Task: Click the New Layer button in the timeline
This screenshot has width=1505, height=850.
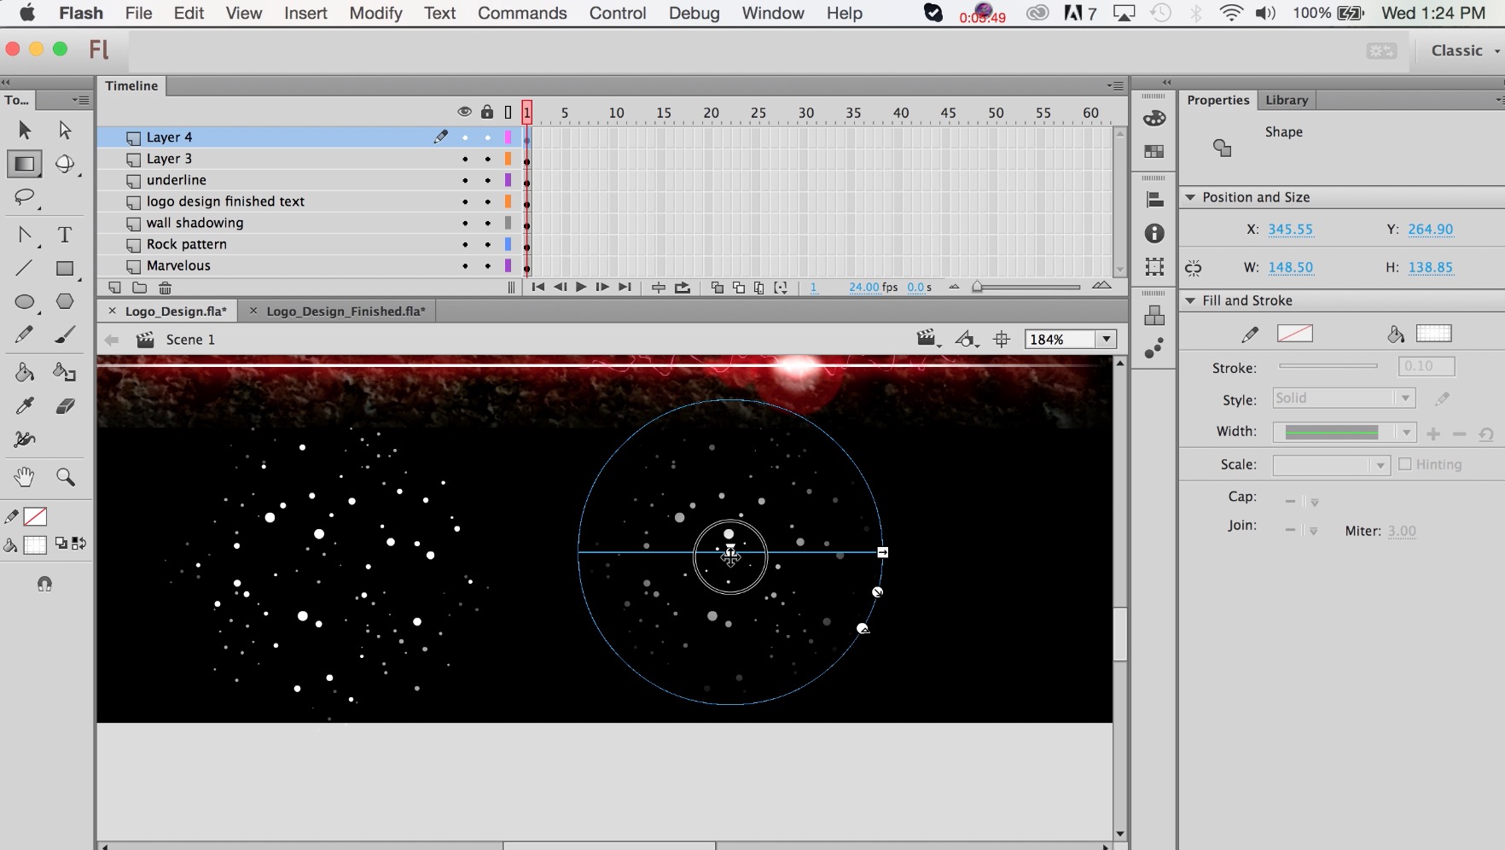Action: pyautogui.click(x=114, y=288)
